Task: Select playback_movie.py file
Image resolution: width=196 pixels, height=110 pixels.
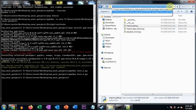Action: coord(134,32)
